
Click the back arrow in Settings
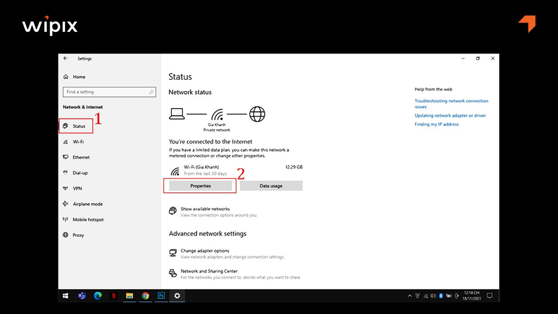65,58
